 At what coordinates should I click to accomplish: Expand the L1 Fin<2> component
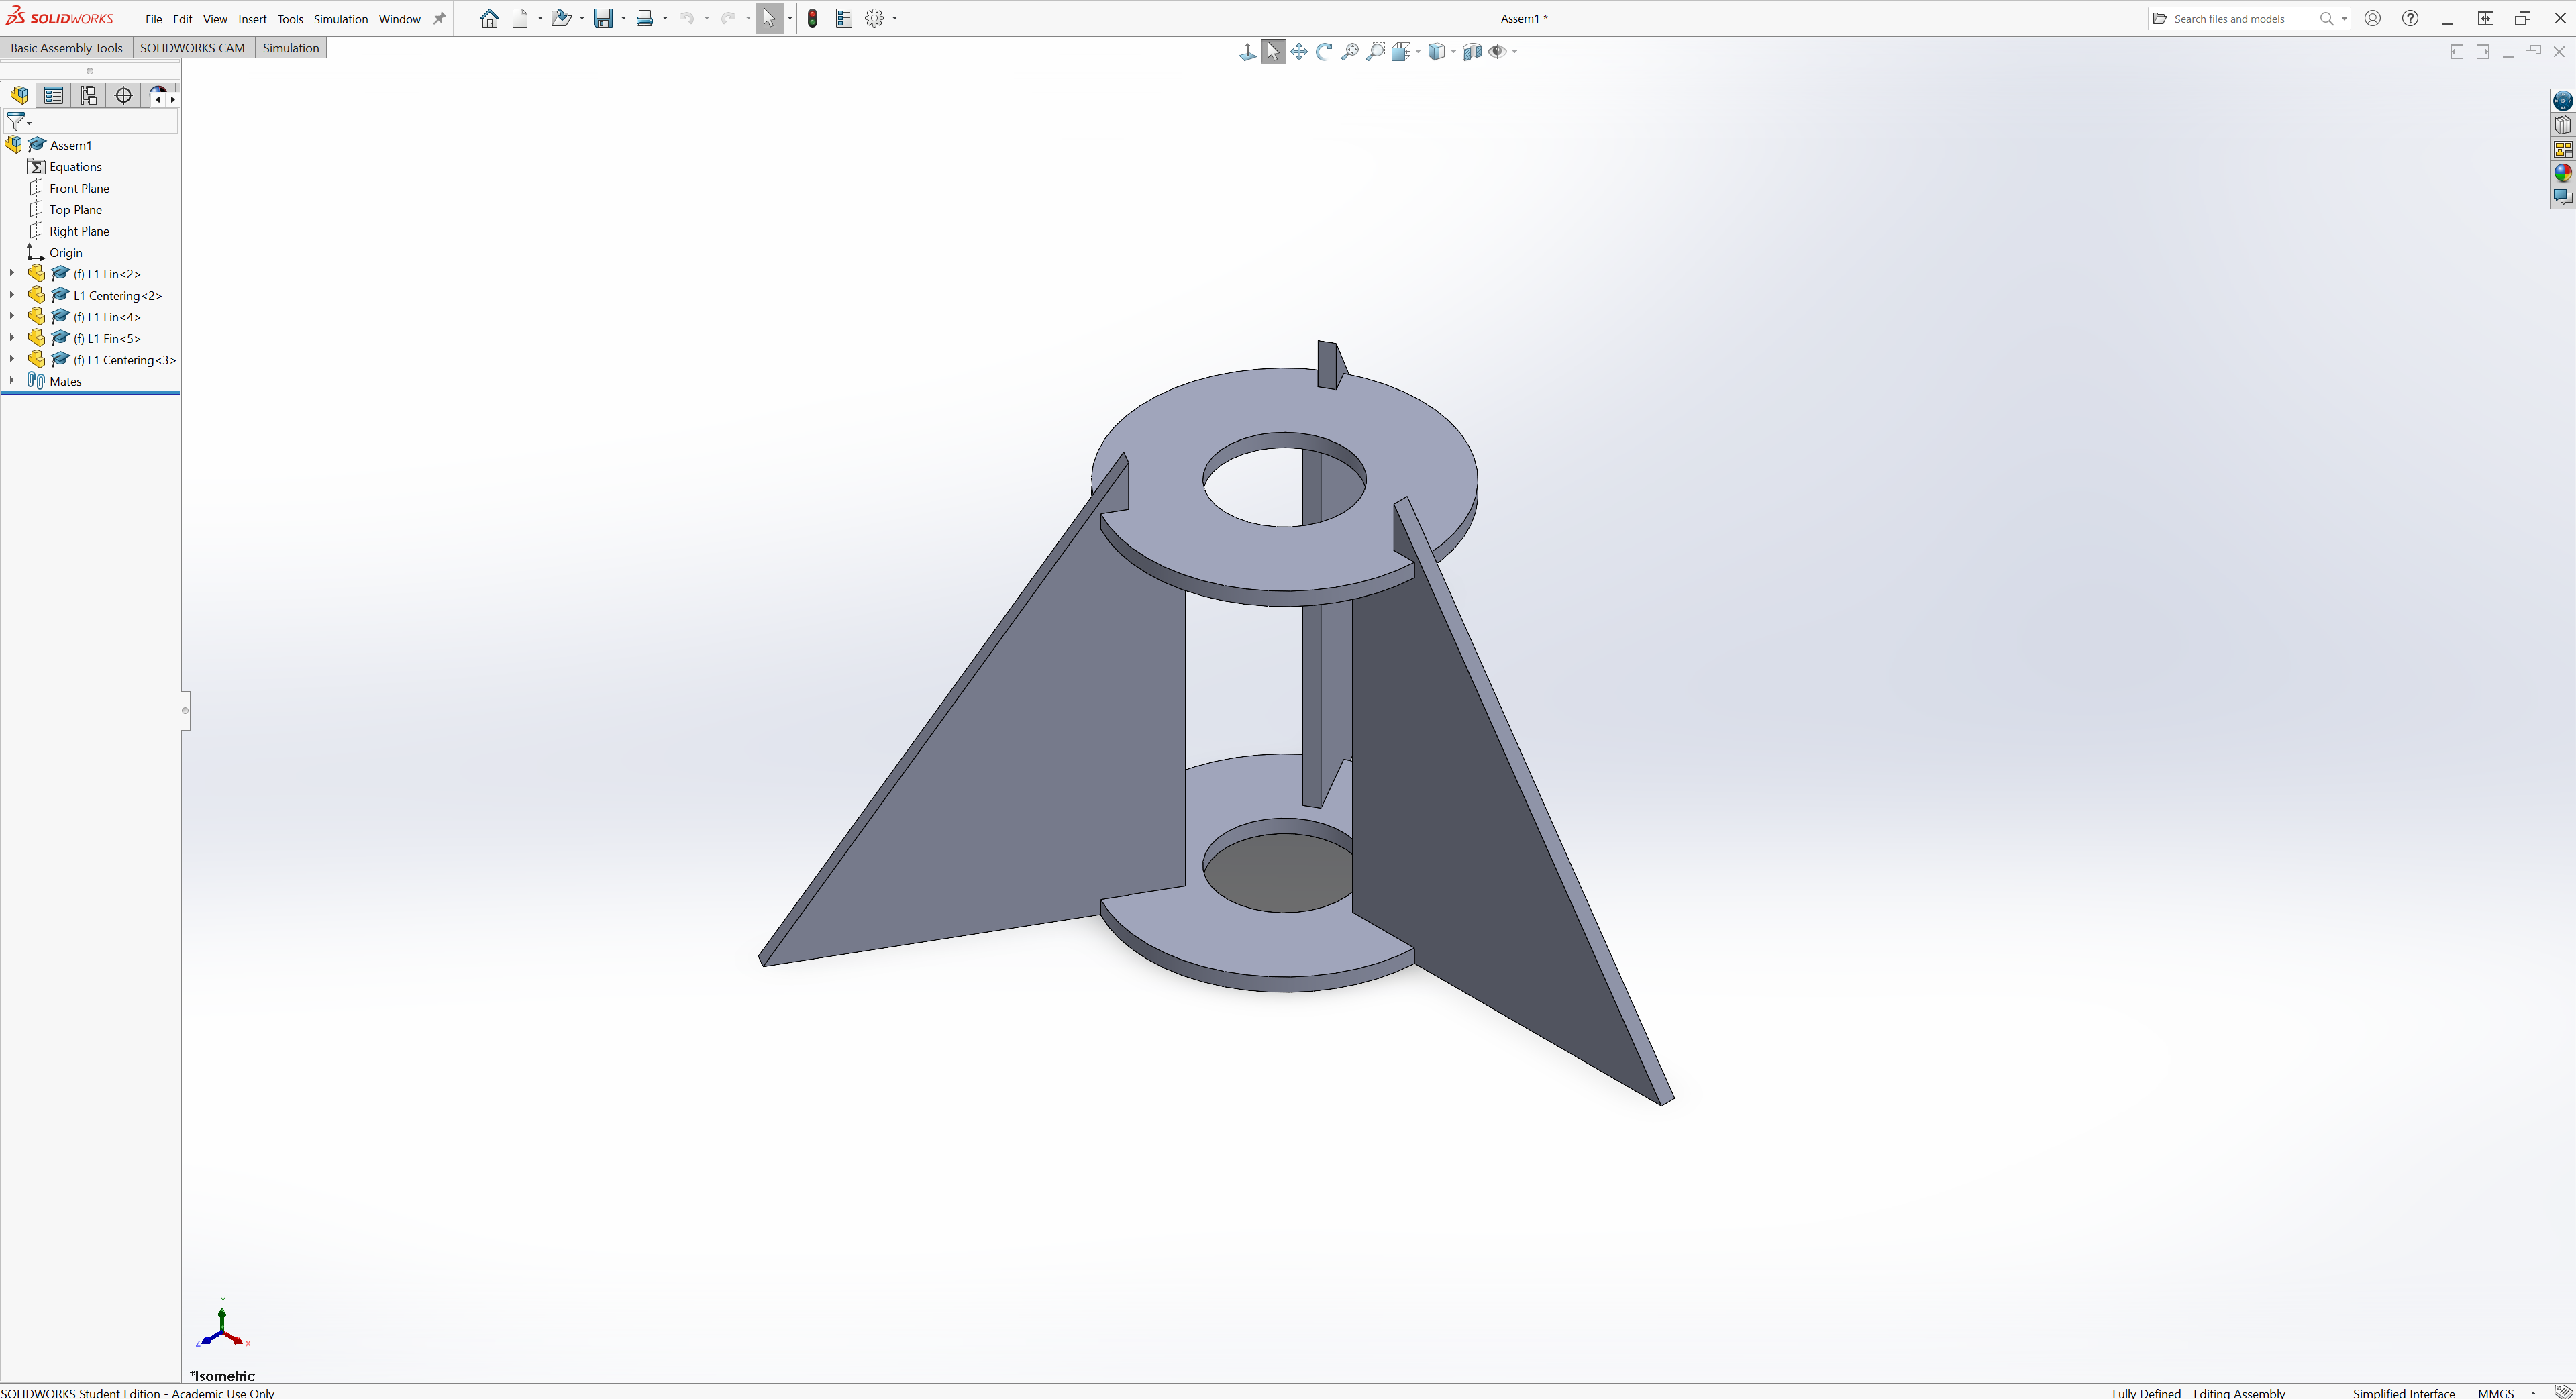(12, 273)
